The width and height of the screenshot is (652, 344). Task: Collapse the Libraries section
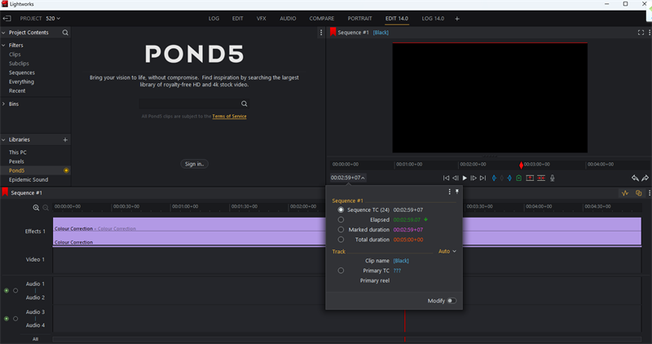pyautogui.click(x=3, y=139)
